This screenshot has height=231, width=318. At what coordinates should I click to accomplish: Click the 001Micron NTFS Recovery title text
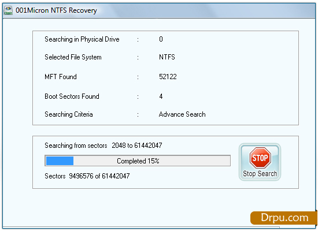(x=56, y=10)
